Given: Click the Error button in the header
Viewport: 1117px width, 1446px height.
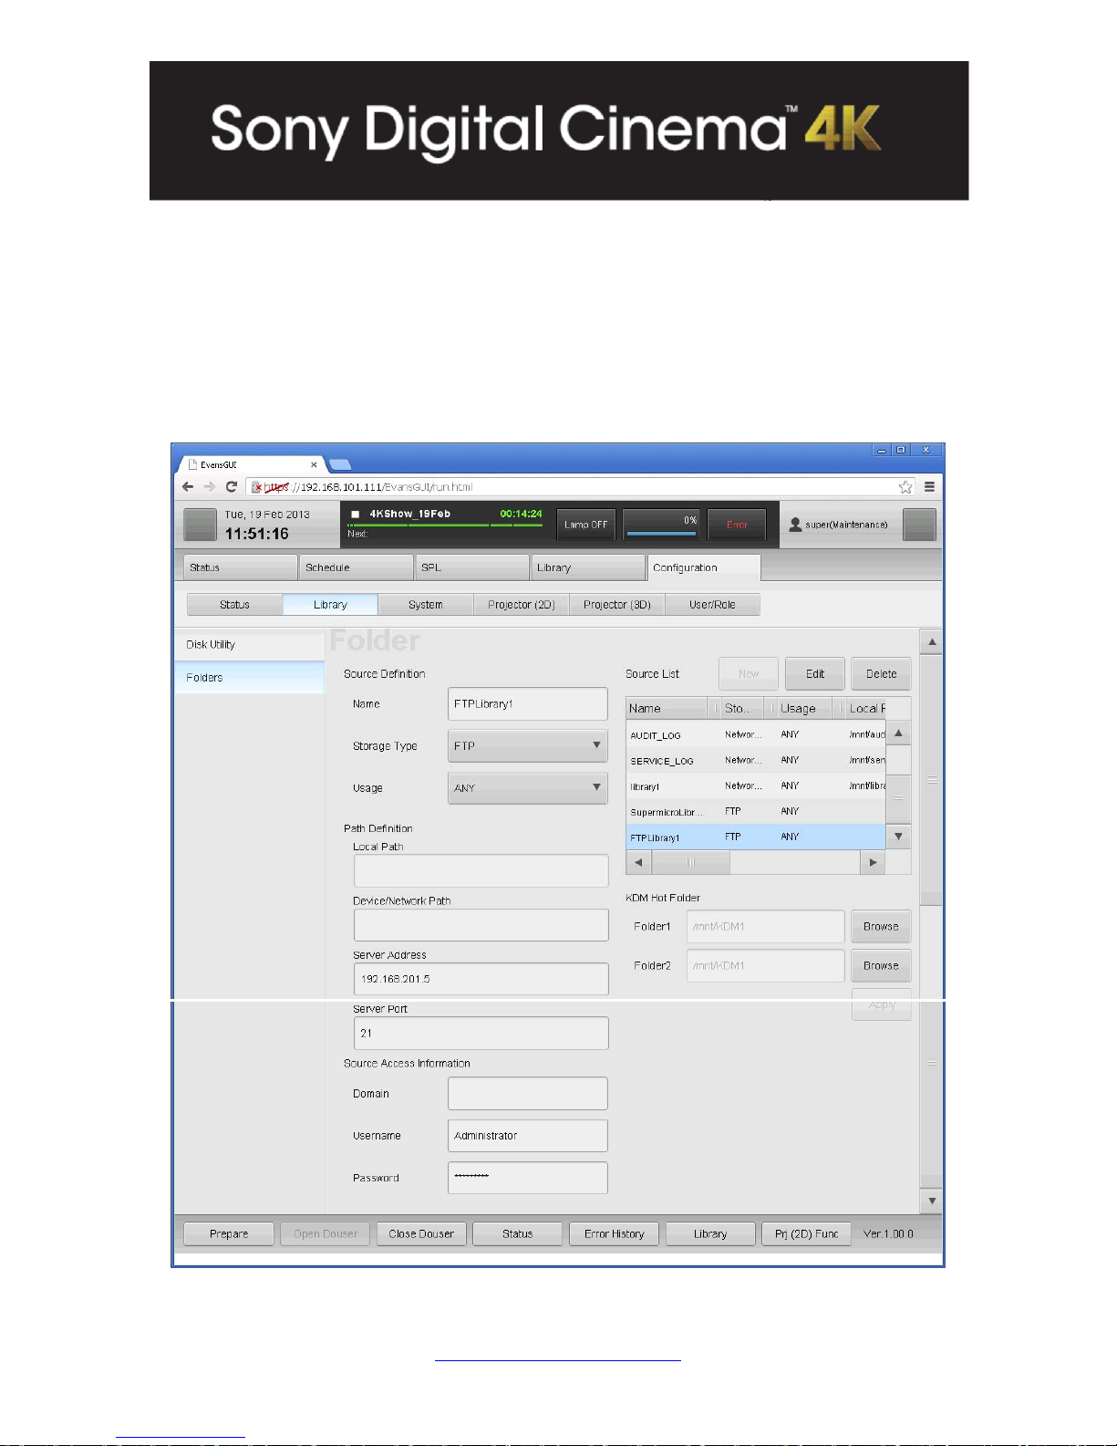Looking at the screenshot, I should [737, 525].
